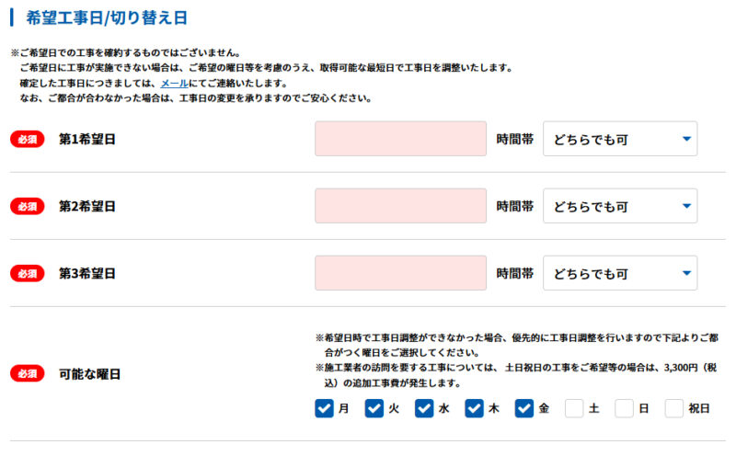This screenshot has height=456, width=736.
Task: Uncheck the 火 (Tuesday) checkbox
Action: (374, 408)
